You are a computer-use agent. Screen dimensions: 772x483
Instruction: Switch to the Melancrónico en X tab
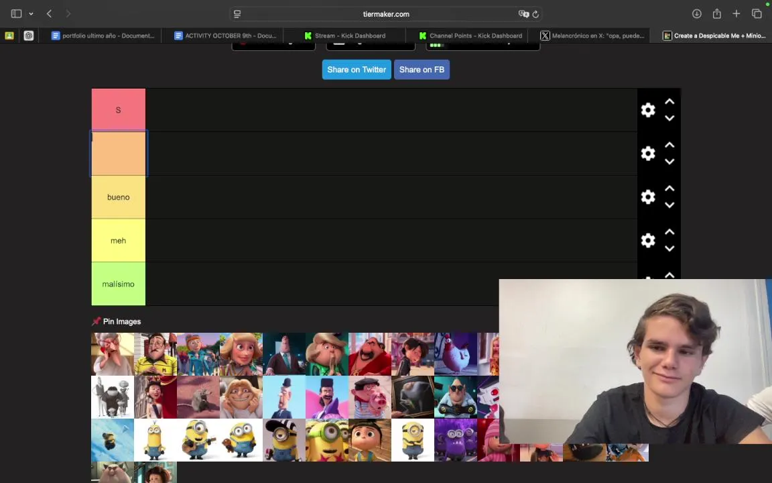click(x=592, y=36)
